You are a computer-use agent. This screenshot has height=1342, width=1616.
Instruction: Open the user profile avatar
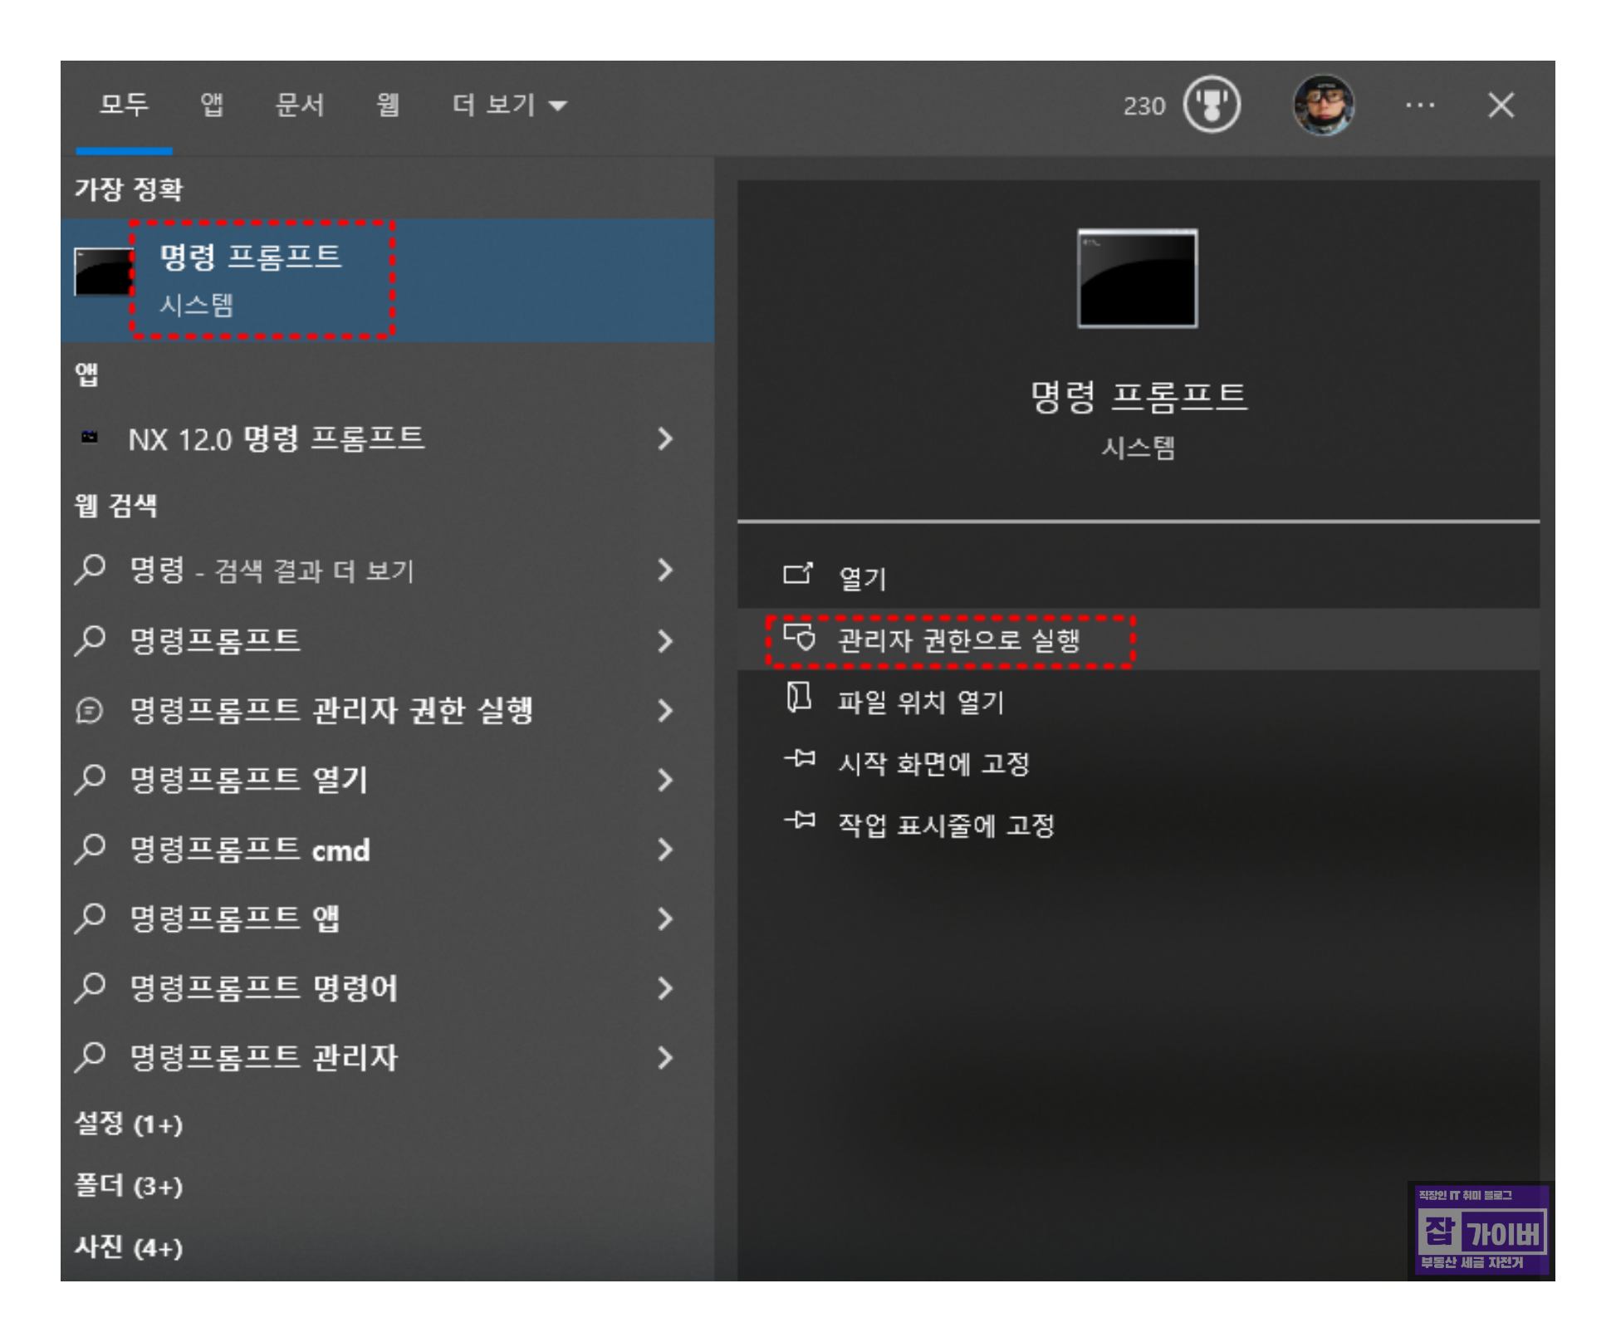tap(1324, 106)
